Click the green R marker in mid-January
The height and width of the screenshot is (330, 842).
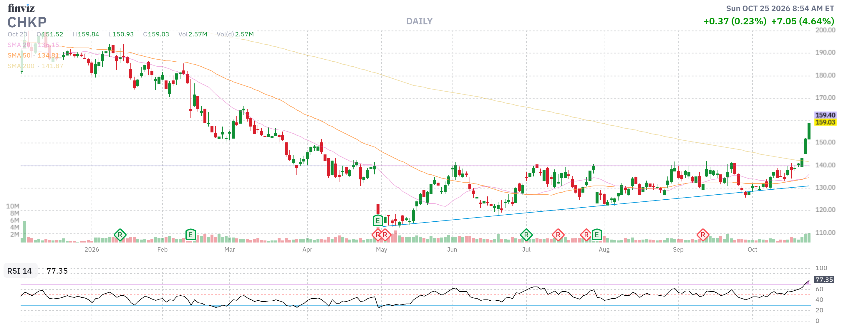tap(120, 235)
